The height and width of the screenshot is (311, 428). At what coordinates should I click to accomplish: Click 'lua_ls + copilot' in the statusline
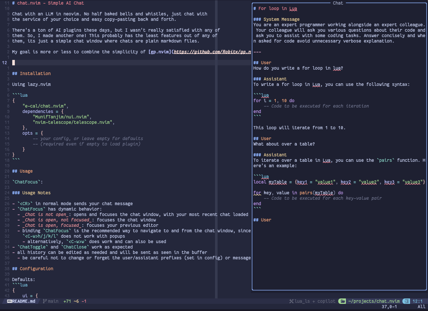point(315,301)
